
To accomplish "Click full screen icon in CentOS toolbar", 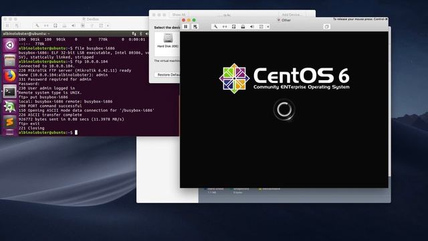I will (x=261, y=27).
